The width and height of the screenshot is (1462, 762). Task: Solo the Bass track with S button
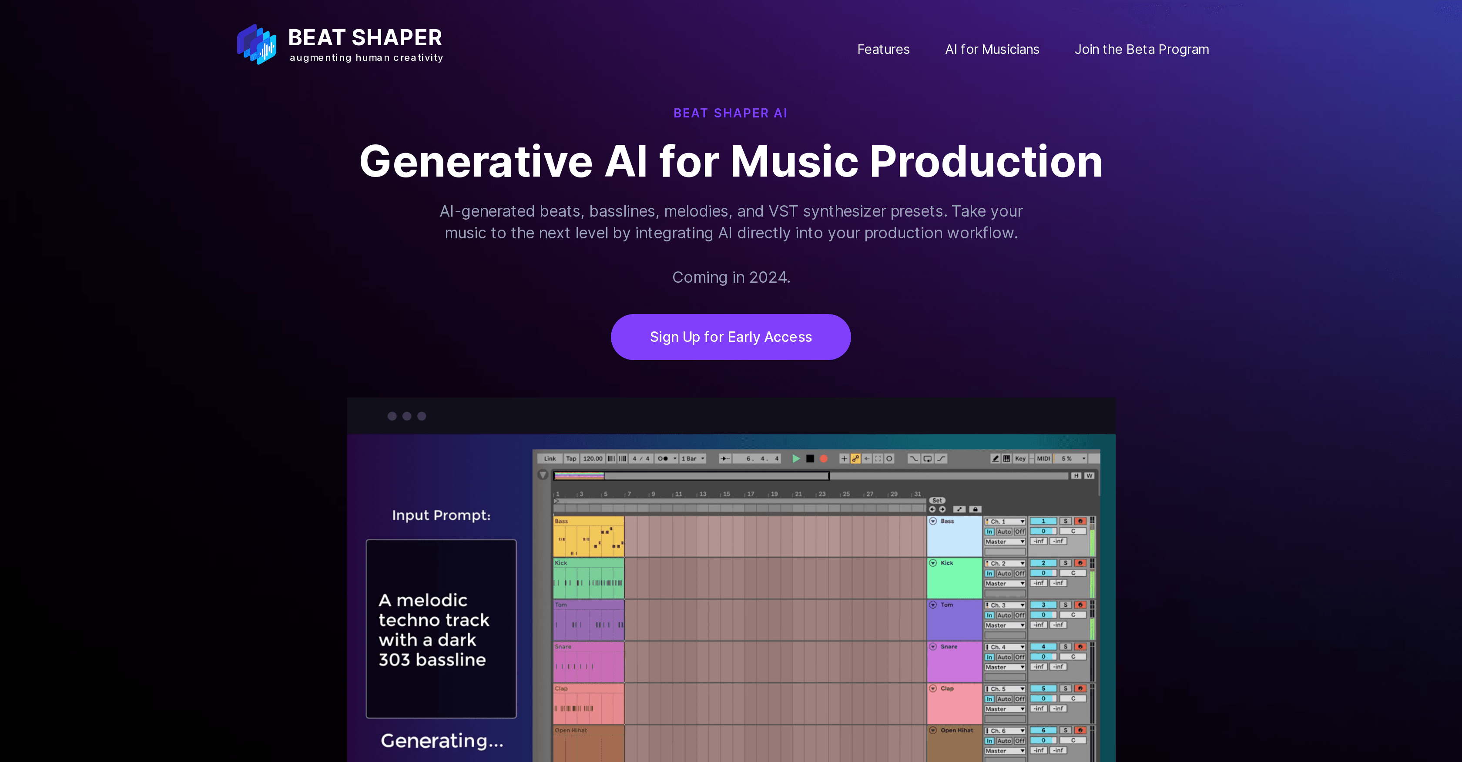tap(1065, 521)
